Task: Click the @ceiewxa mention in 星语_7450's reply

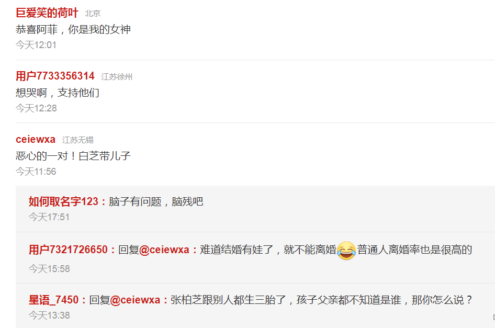Action: coord(135,300)
